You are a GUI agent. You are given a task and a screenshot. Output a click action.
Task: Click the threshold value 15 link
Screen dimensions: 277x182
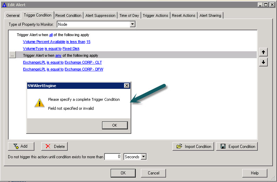click(88, 42)
